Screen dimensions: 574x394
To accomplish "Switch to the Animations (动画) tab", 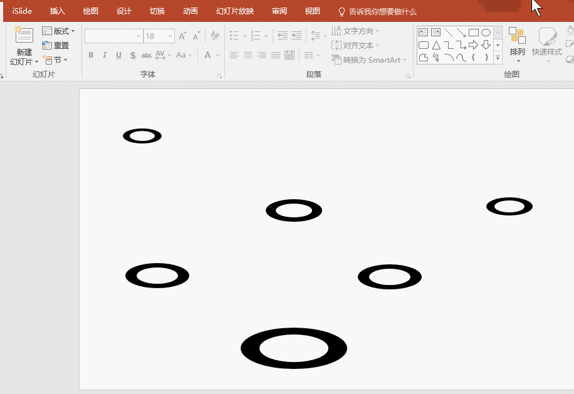I will point(190,11).
